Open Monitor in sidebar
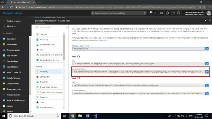Screen dimensions: 212x119 pyautogui.click(x=10, y=106)
